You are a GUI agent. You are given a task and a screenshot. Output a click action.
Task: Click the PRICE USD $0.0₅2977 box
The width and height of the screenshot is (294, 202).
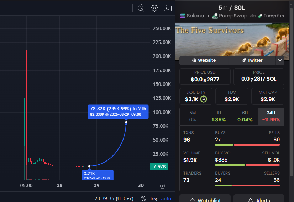[205, 76]
